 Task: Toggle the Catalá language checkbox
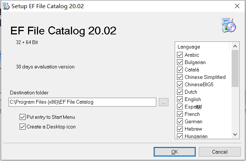click(180, 70)
